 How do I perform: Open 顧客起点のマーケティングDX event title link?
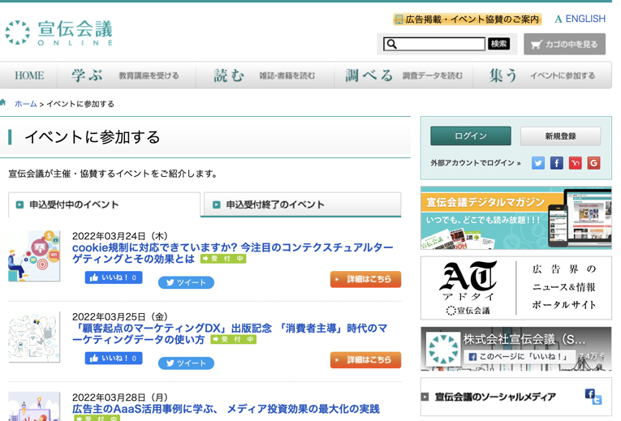(230, 334)
